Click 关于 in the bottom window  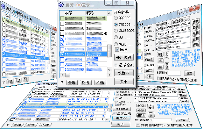pyautogui.click(x=120, y=124)
